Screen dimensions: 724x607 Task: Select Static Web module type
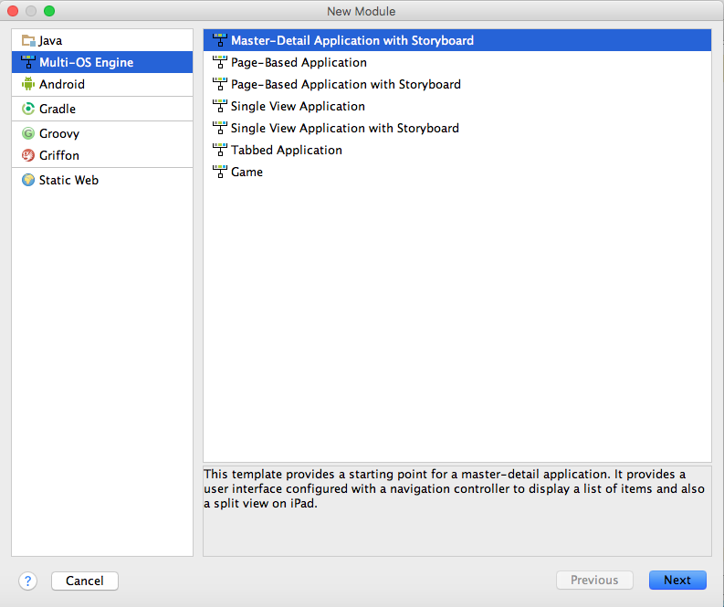pyautogui.click(x=102, y=180)
